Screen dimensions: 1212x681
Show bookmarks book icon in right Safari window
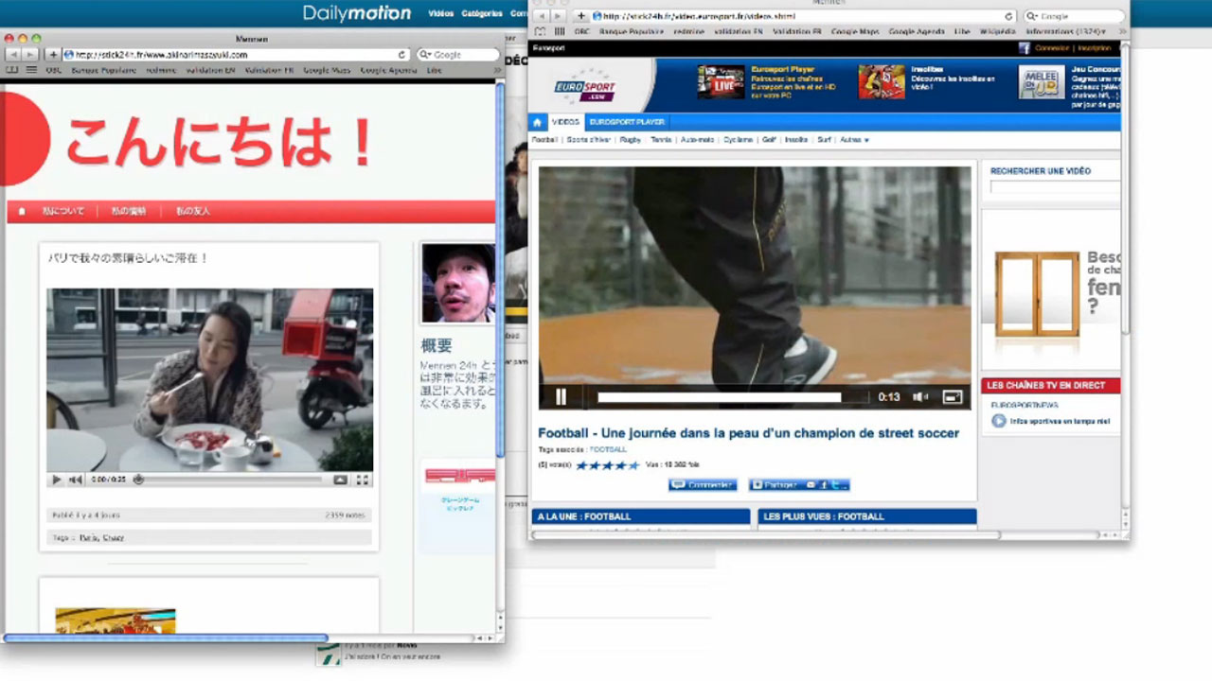tap(540, 31)
